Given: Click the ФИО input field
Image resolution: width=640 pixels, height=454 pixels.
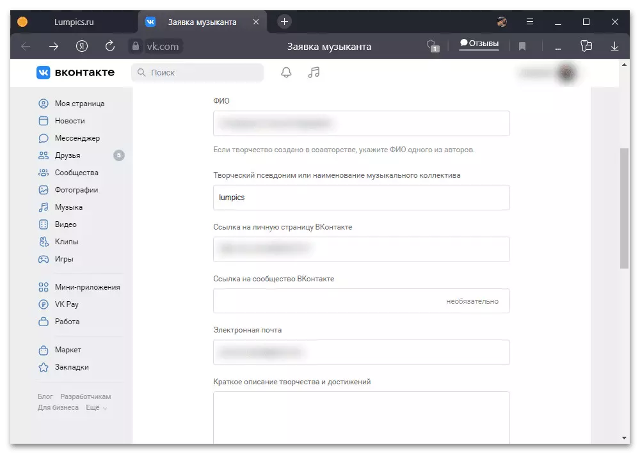Looking at the screenshot, I should pyautogui.click(x=361, y=123).
